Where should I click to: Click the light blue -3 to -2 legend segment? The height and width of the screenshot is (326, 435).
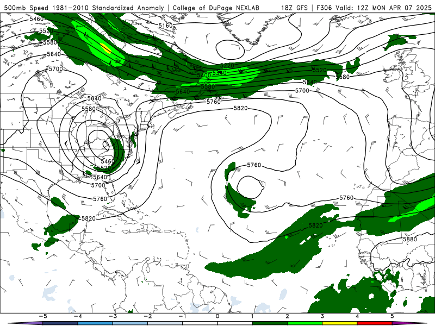tap(130, 323)
